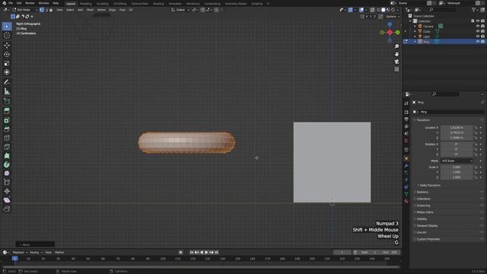Screen dimensions: 487x274
Task: Open the Material properties tab icon
Action: tap(406, 202)
